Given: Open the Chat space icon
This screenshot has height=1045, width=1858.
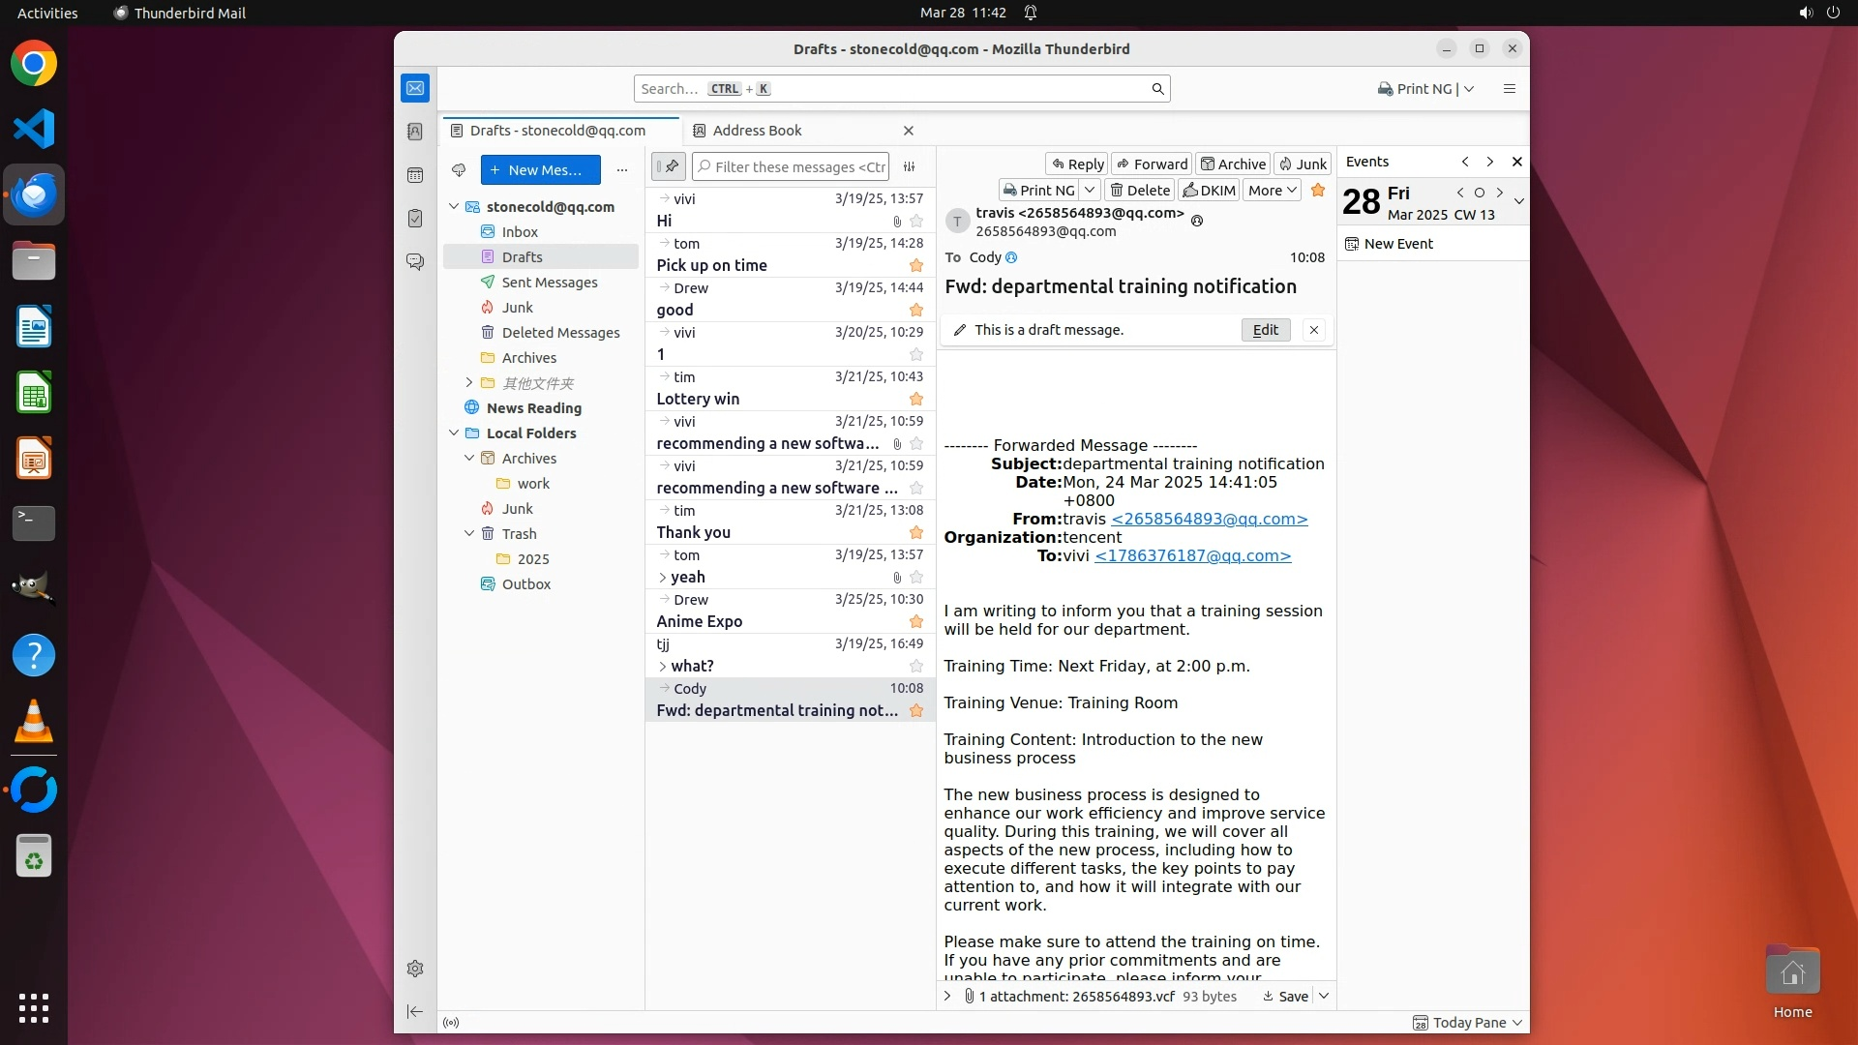Looking at the screenshot, I should pos(415,262).
